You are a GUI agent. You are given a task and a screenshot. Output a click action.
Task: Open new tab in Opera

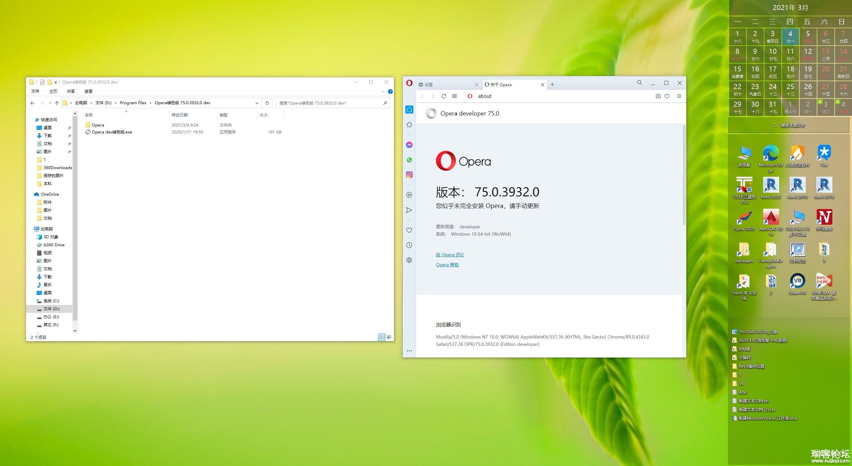(552, 85)
